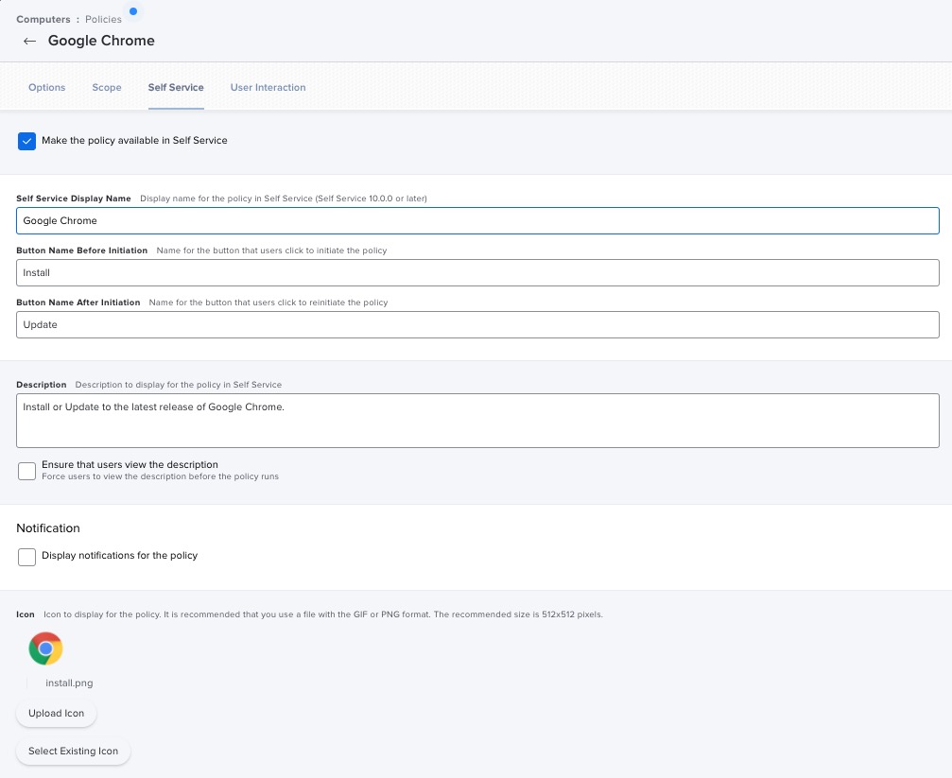
Task: Click the Select Existing Icon button
Action: click(x=73, y=751)
